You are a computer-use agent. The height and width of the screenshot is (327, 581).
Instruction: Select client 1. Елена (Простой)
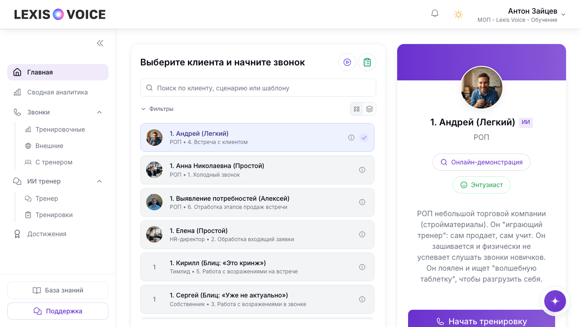(257, 234)
